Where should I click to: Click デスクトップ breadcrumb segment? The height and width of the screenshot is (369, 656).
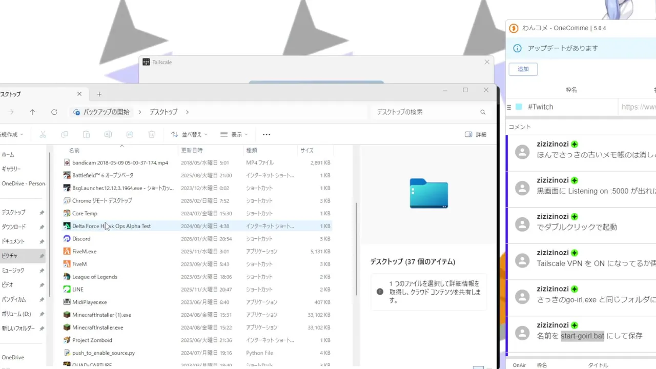163,112
